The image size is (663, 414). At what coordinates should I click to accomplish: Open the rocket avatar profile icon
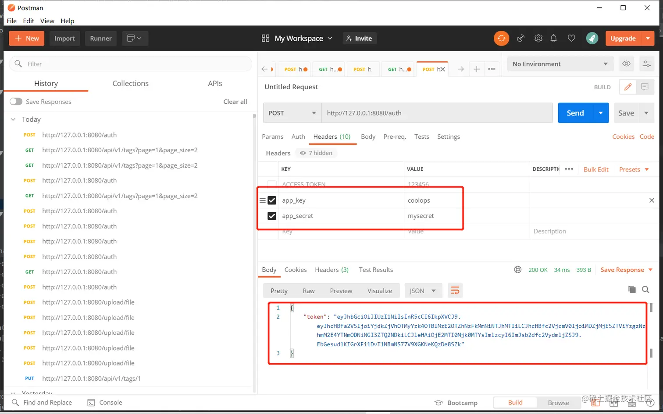pyautogui.click(x=592, y=39)
